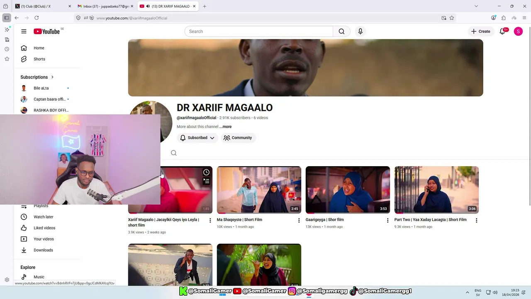This screenshot has width=531, height=299.
Task: Open the AI chatbot sidebar icon
Action: [x=7, y=30]
